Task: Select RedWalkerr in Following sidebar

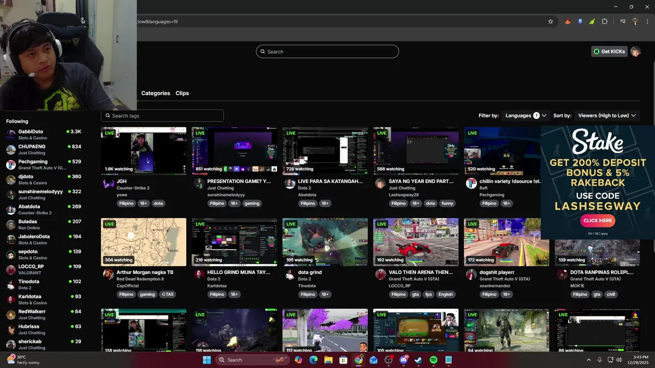Action: [43, 314]
